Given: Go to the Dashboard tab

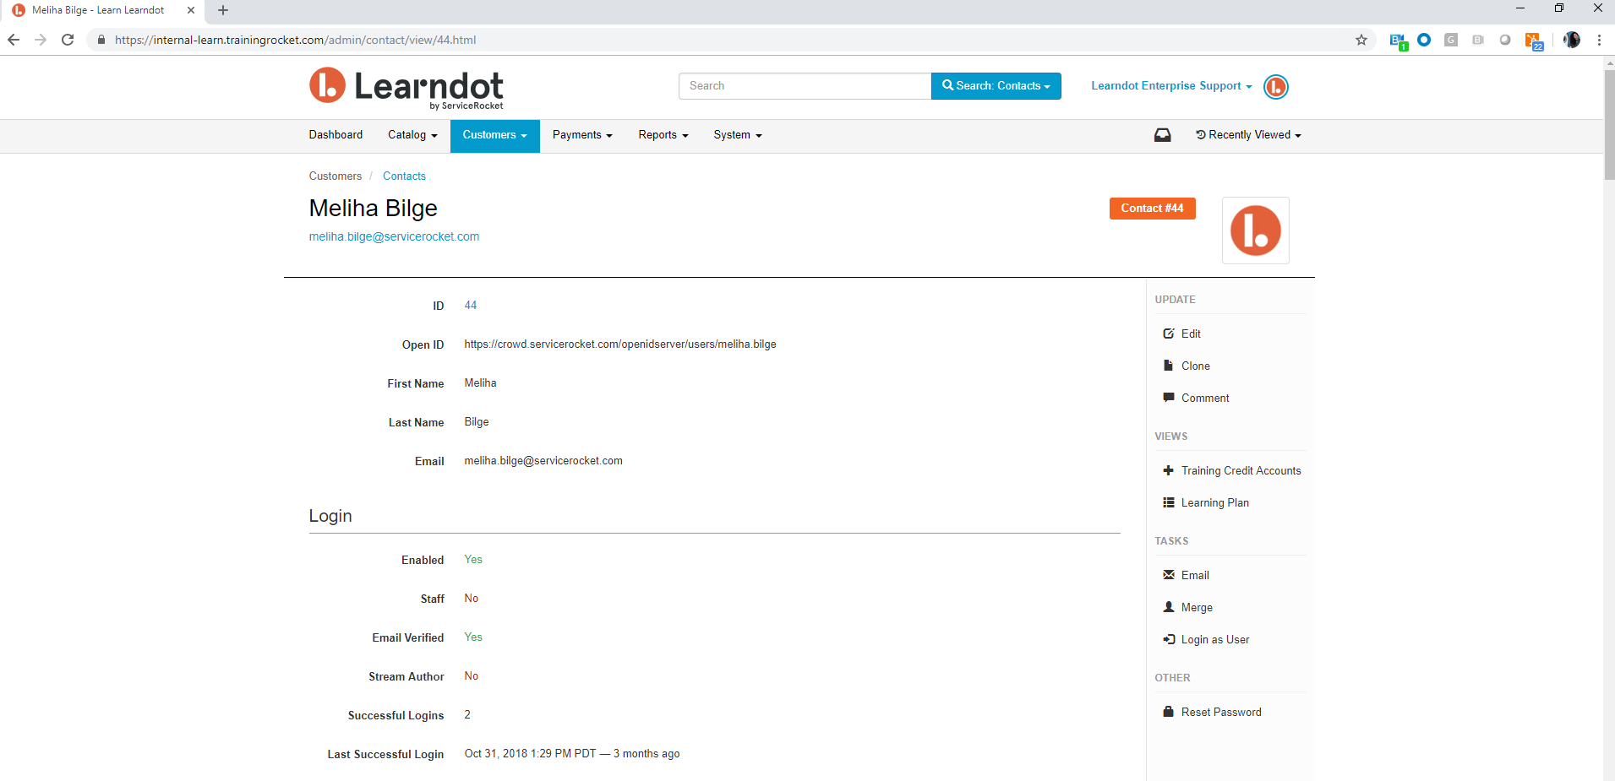Looking at the screenshot, I should (x=336, y=135).
